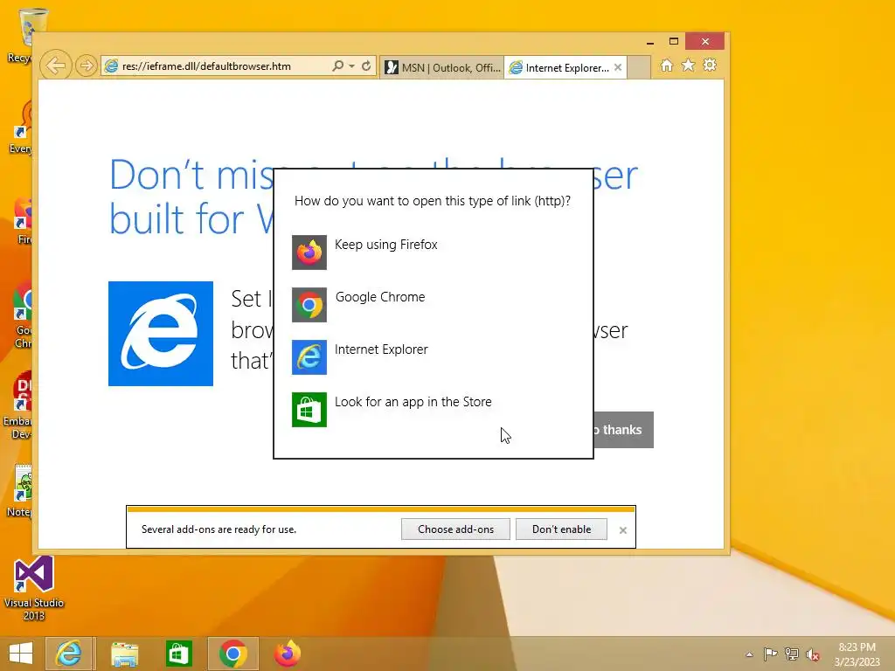Click the muted volume tray icon
The height and width of the screenshot is (671, 895).
tap(813, 654)
